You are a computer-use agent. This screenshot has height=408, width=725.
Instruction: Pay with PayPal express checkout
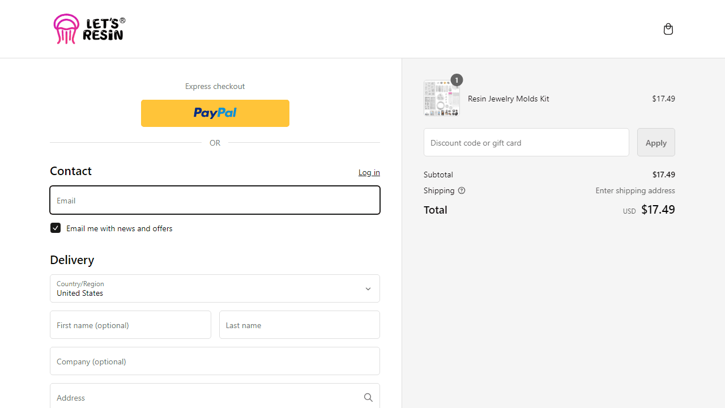(x=215, y=113)
